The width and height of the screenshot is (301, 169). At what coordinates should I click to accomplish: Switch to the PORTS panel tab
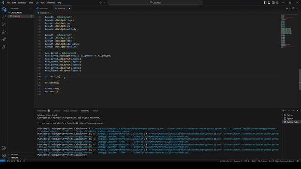tap(95, 111)
